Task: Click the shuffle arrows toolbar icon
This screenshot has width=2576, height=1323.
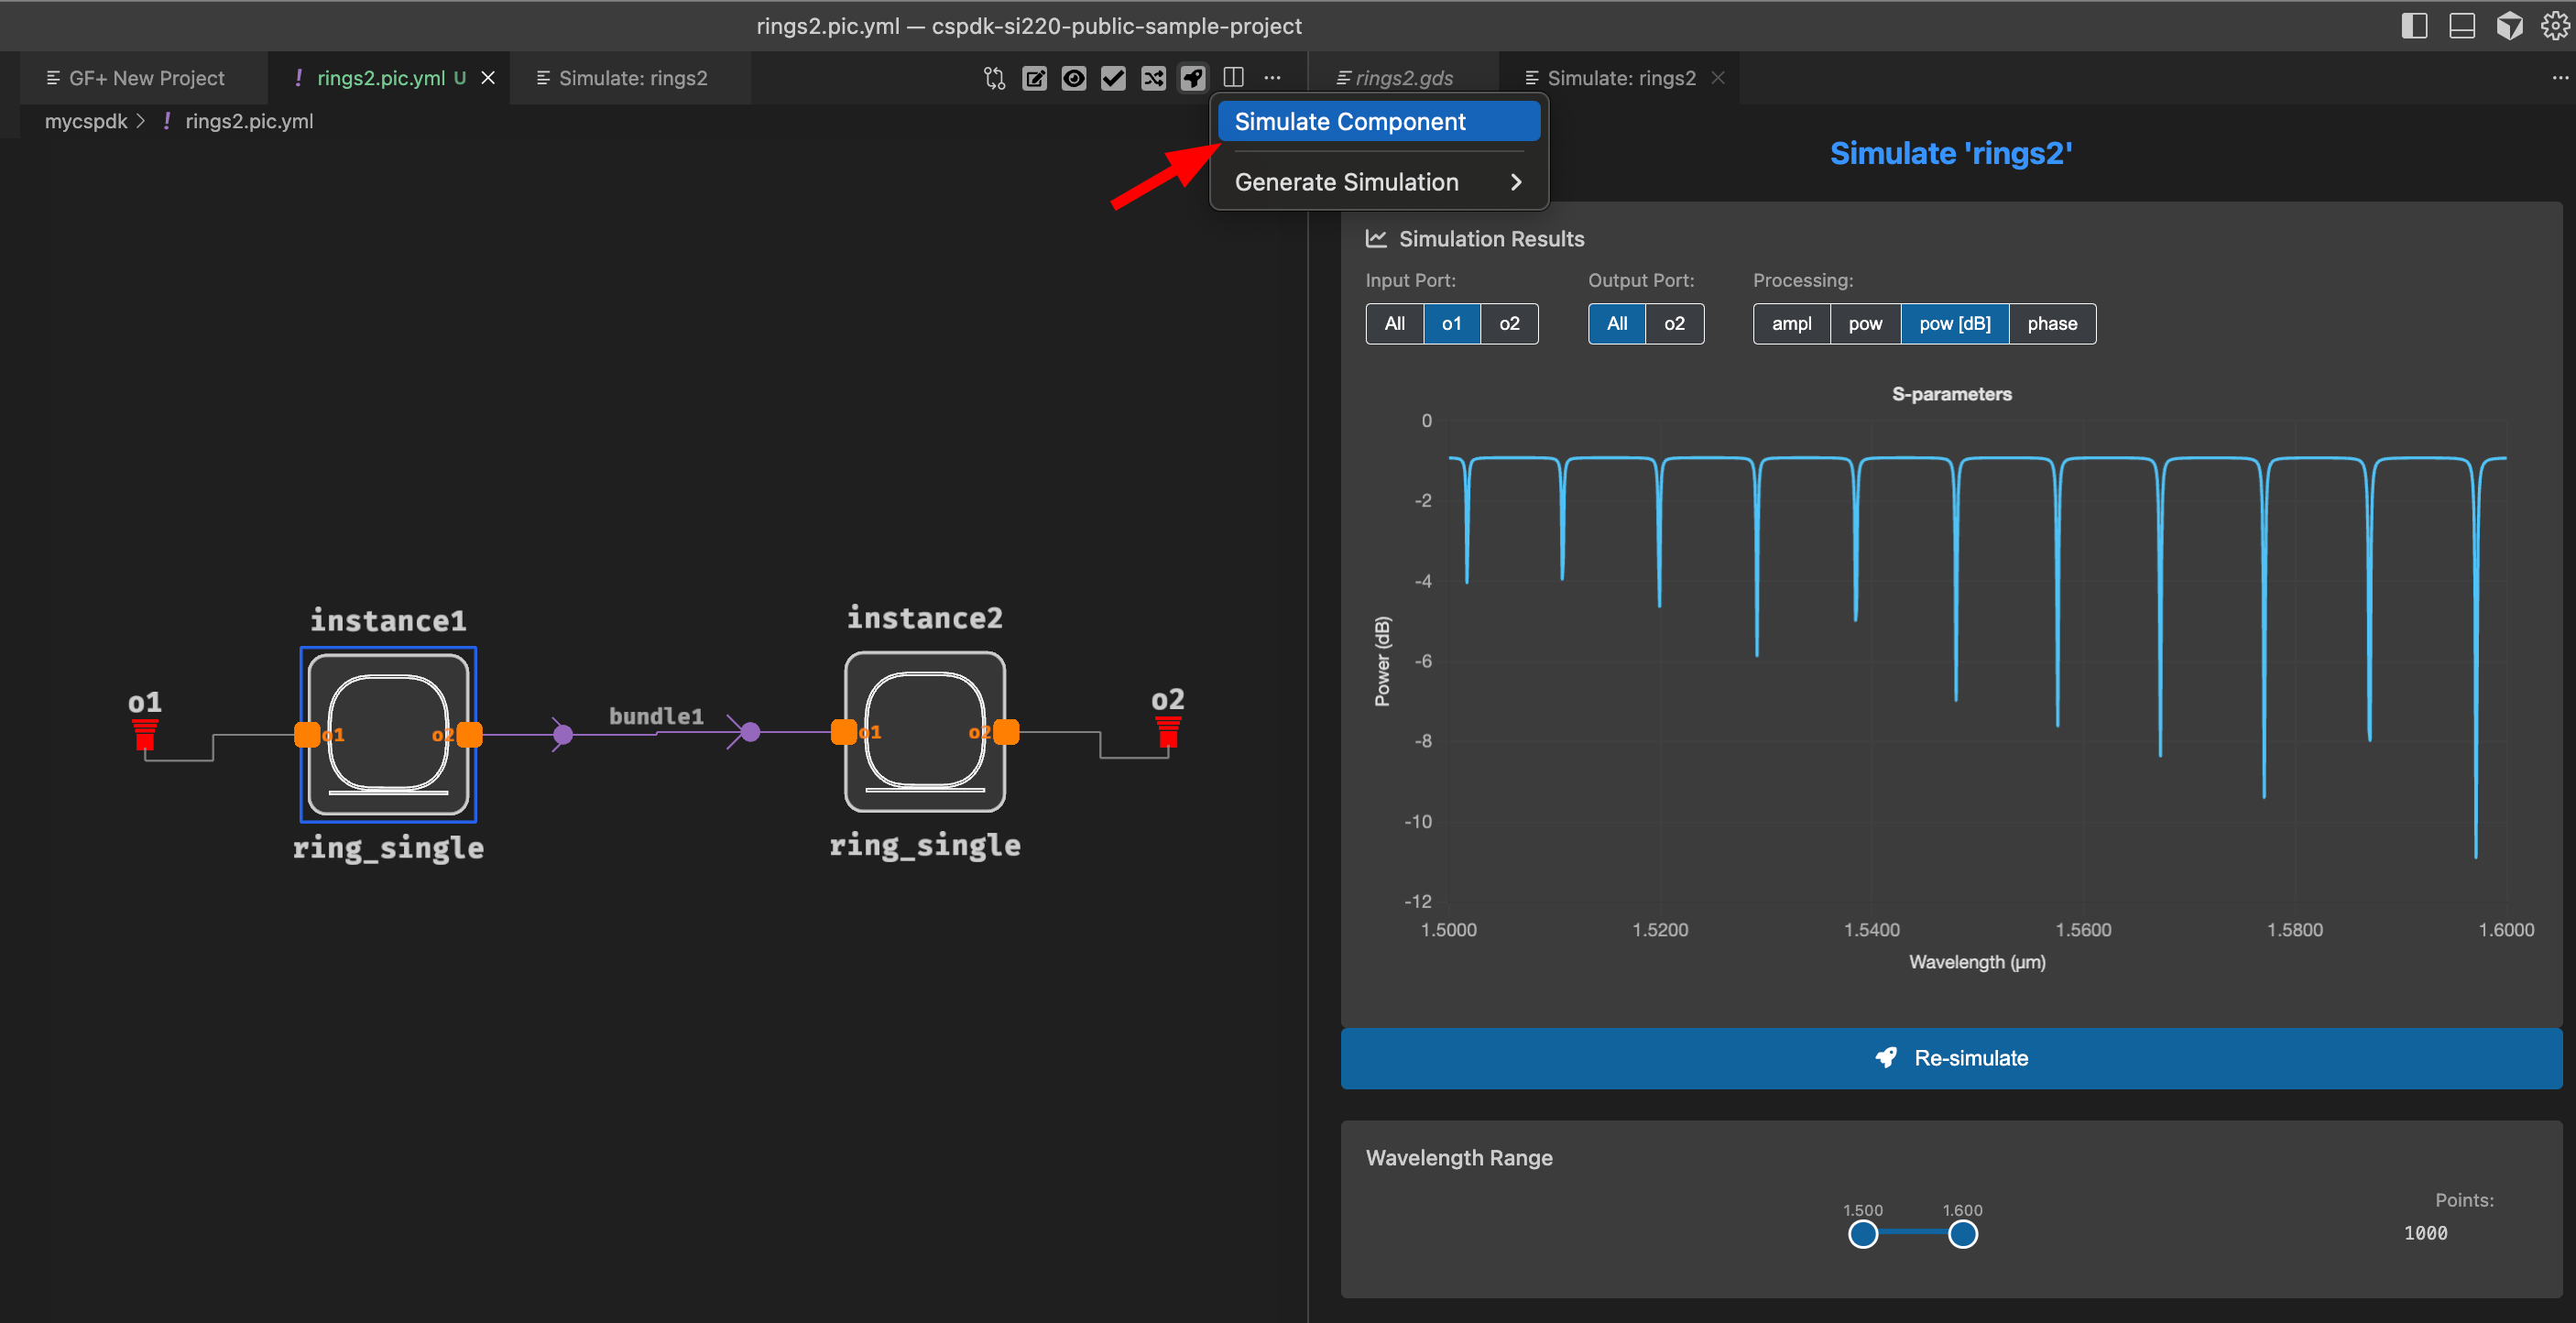Action: [1153, 78]
